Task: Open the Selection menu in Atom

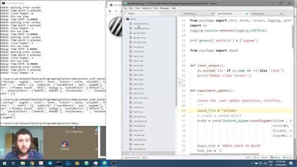Action: pyautogui.click(x=147, y=8)
